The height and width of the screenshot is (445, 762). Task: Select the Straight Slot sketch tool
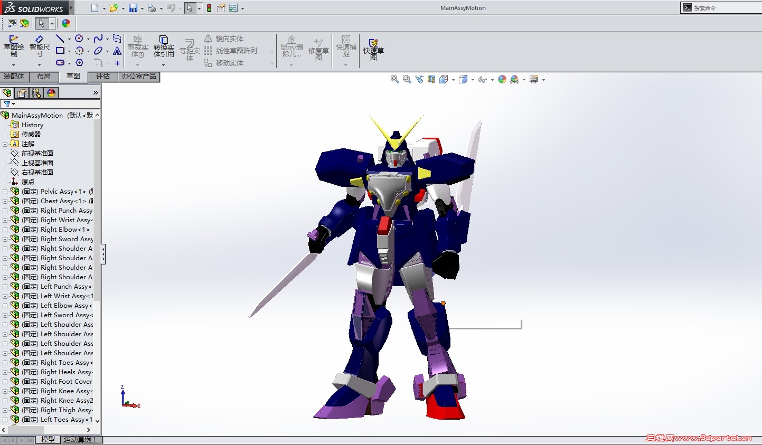tap(60, 63)
